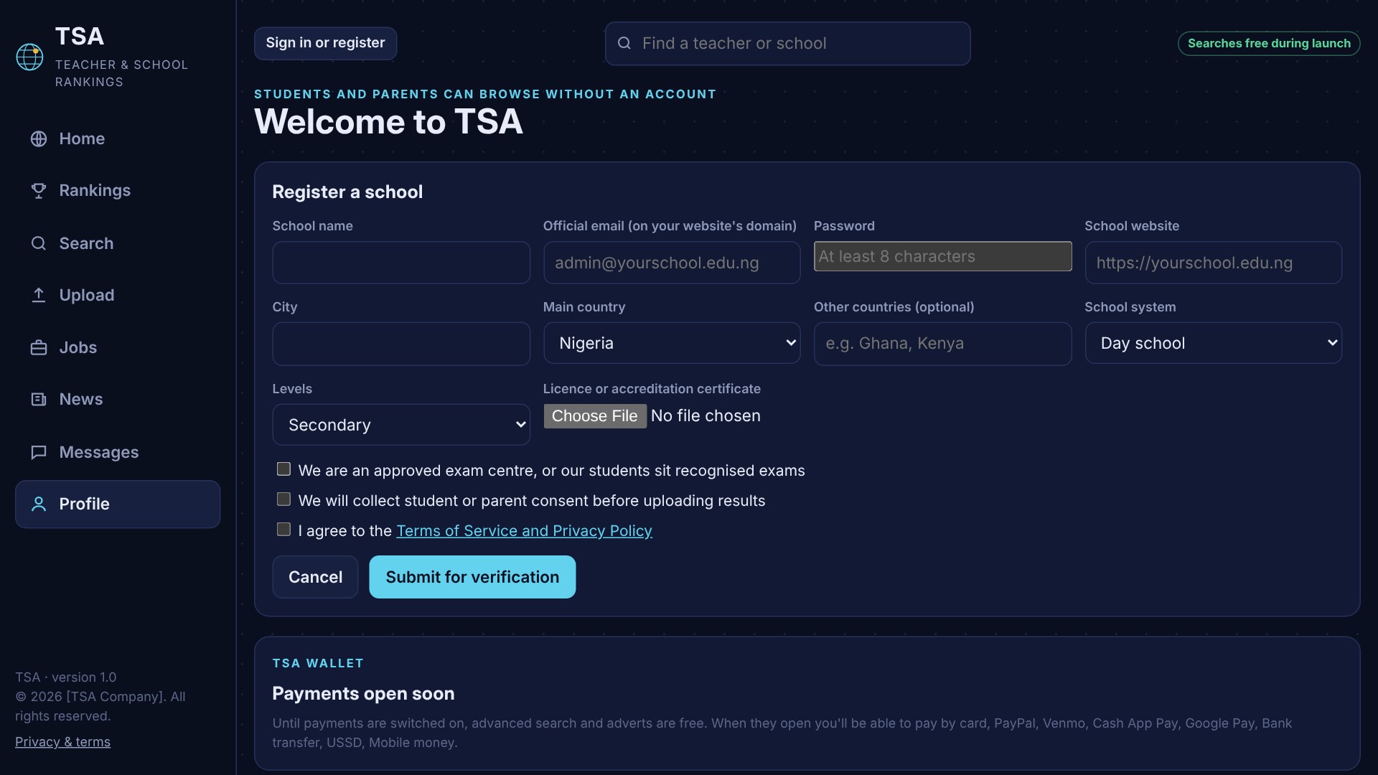Image resolution: width=1378 pixels, height=775 pixels.
Task: Open the Main country dropdown
Action: coord(672,343)
